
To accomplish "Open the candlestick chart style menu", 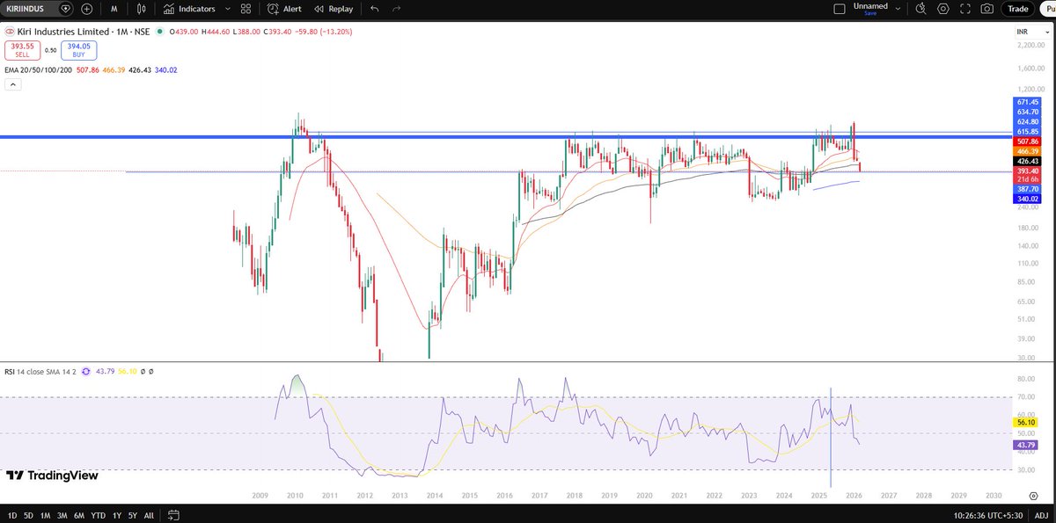I will pos(141,9).
